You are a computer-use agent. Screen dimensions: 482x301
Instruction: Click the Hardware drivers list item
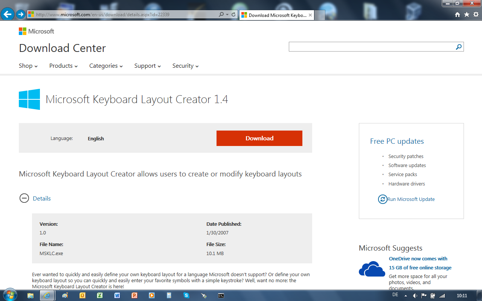click(x=407, y=184)
